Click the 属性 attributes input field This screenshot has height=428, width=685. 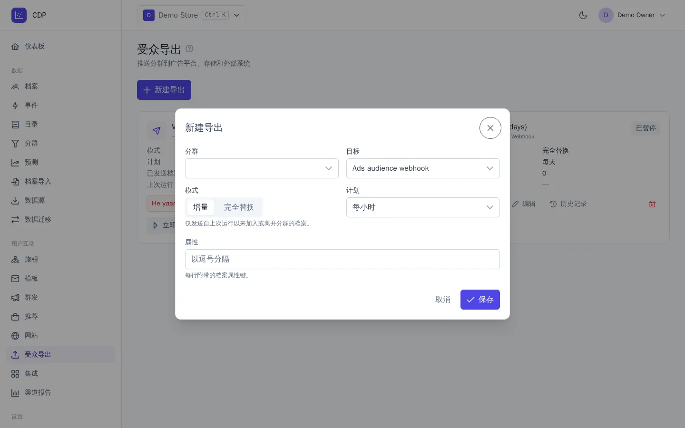342,259
